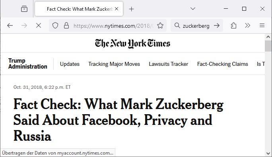Screen dimensions: 272x157
Task: Open tracking protection shield panel
Action: [55, 26]
